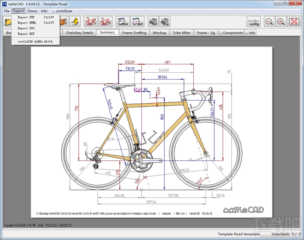Open the Demo menu
The image size is (304, 240).
tap(32, 11)
